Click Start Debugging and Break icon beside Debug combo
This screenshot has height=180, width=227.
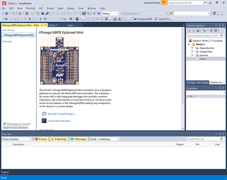[x=99, y=14]
